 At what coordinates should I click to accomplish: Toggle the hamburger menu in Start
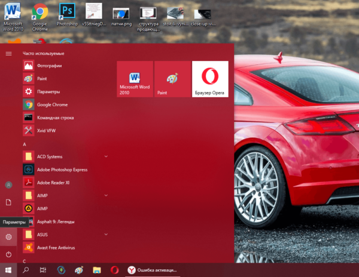(8, 54)
